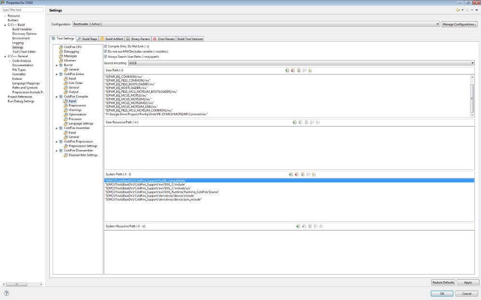The height and width of the screenshot is (300, 481).
Task: Collapse the C/C++ Build tree node
Action: (x=5, y=25)
